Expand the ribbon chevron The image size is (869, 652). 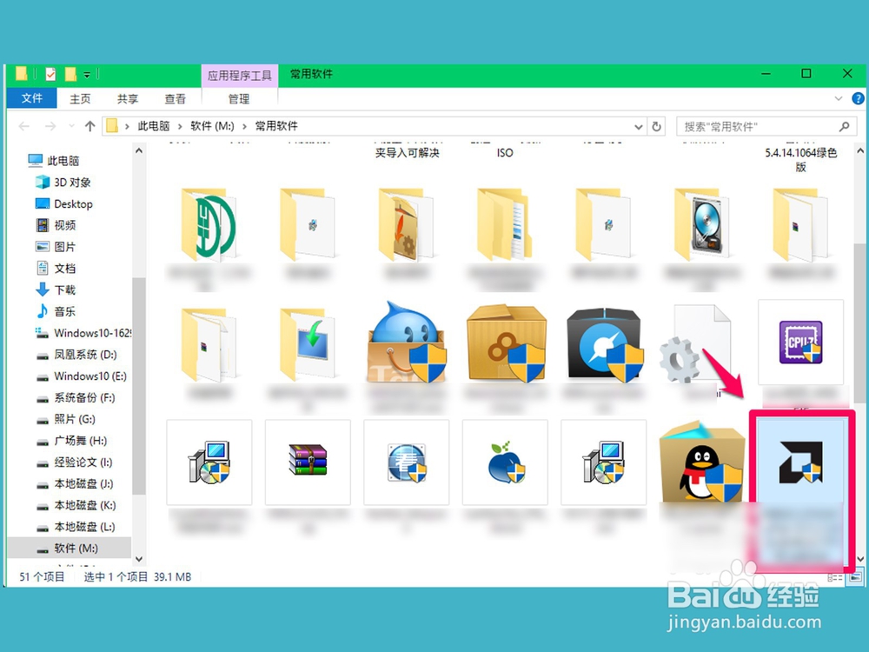click(x=839, y=99)
